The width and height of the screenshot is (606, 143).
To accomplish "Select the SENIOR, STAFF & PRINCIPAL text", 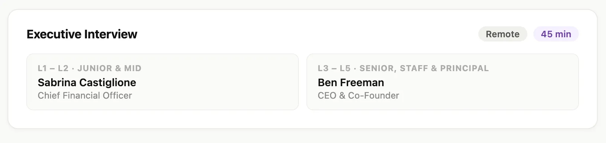I will (x=424, y=68).
